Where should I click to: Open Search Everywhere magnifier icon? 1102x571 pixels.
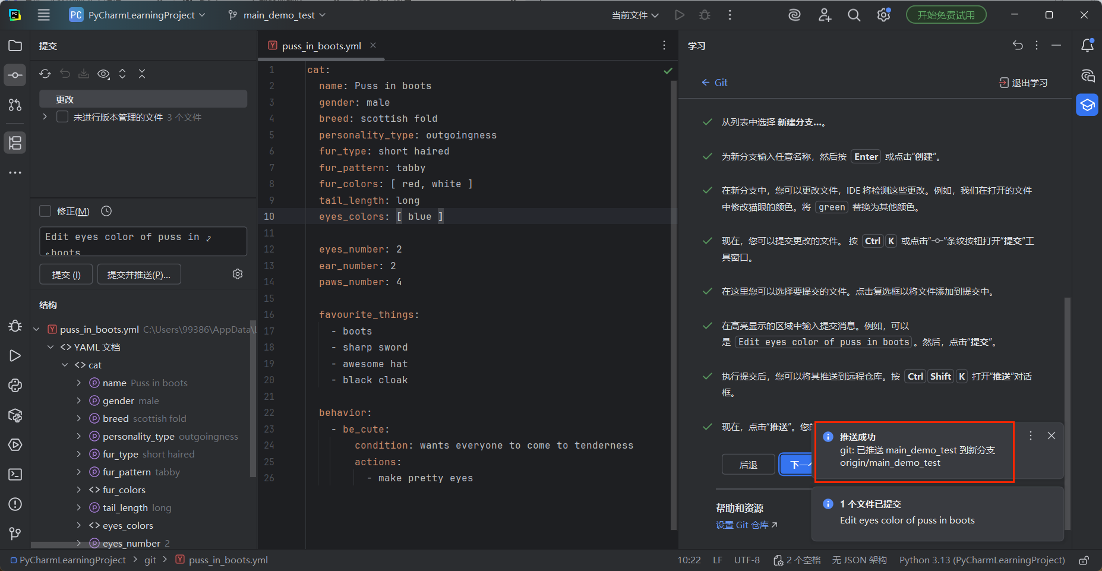[x=854, y=15]
